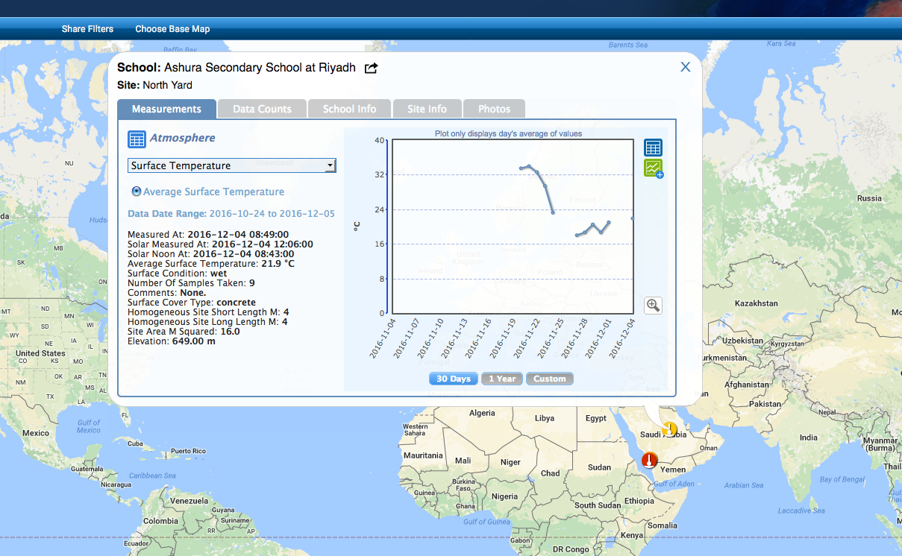
Task: Show the 1 Year plot range
Action: click(502, 379)
